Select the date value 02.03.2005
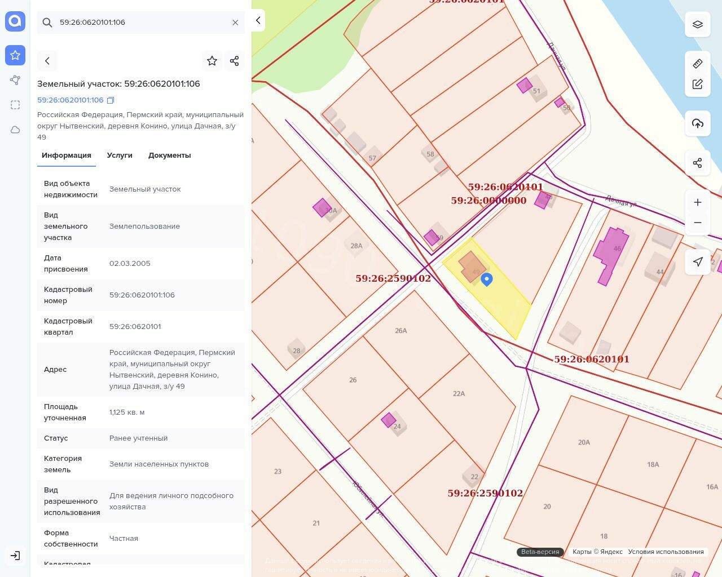Viewport: 722px width, 577px height. pyautogui.click(x=130, y=264)
